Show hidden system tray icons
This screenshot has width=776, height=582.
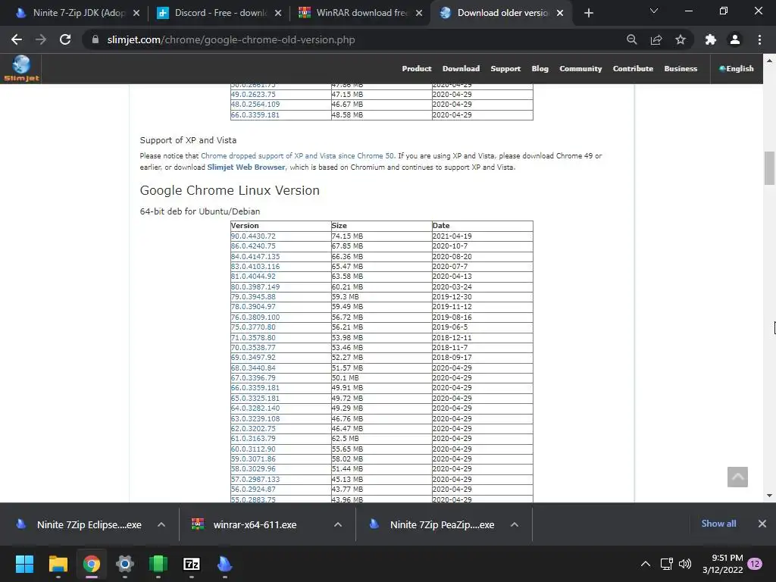[646, 564]
